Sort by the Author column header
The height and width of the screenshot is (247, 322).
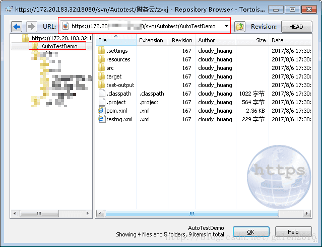pos(216,40)
